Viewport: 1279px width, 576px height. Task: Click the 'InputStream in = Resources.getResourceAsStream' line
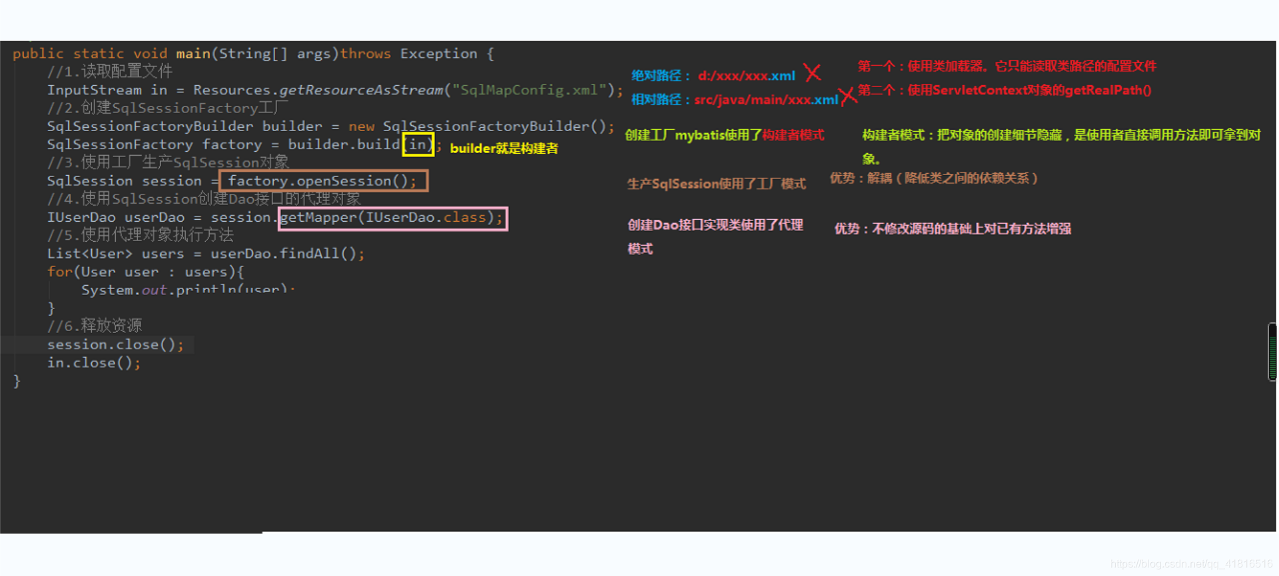[x=334, y=90]
